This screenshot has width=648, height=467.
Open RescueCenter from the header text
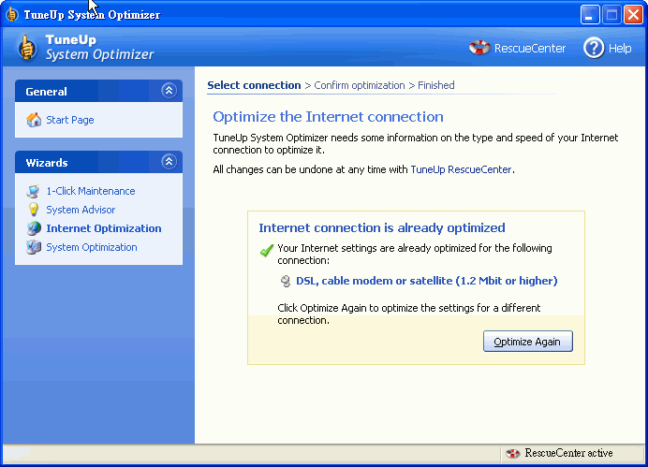(x=530, y=49)
